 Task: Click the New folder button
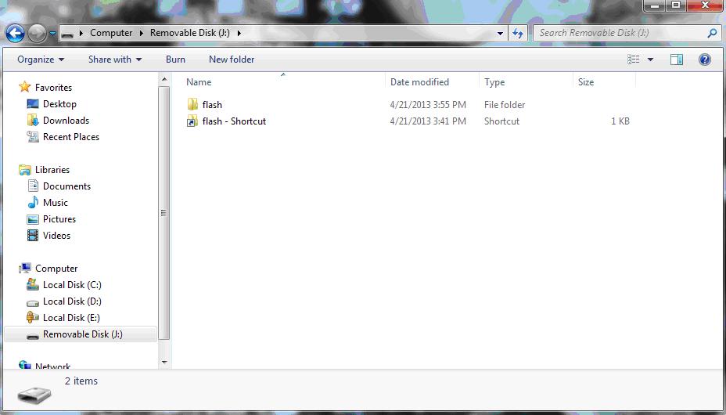(x=232, y=60)
